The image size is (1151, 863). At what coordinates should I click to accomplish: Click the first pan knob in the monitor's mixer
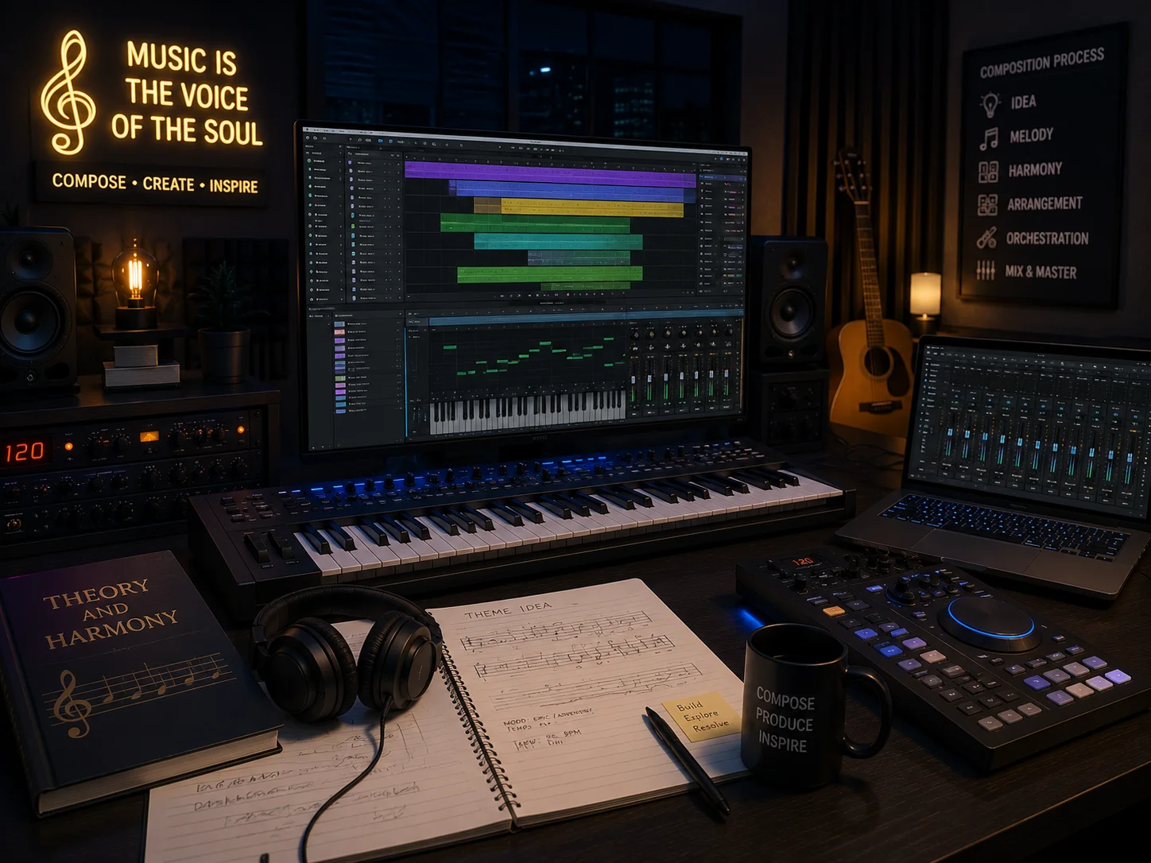(x=635, y=335)
